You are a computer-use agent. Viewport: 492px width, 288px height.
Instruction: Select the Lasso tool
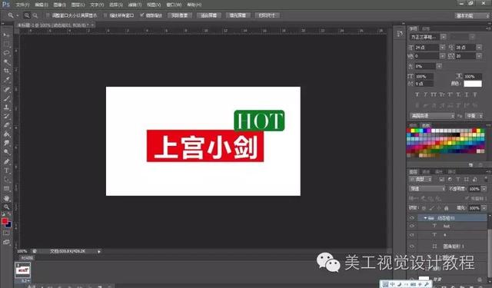[x=6, y=53]
